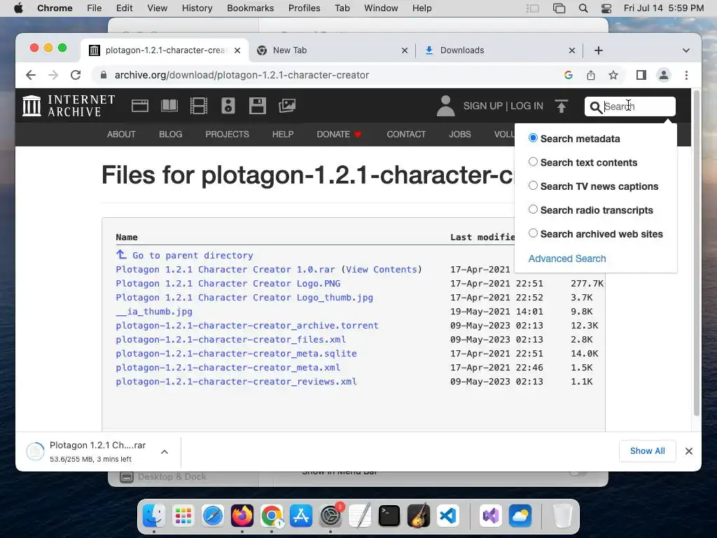Viewport: 717px width, 538px height.
Task: Open Finder from the Dock
Action: coord(153,516)
